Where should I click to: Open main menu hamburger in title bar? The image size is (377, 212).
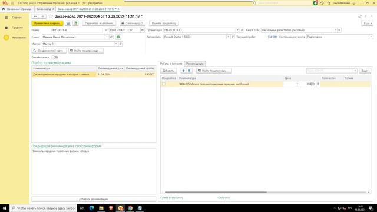(x=12, y=3)
